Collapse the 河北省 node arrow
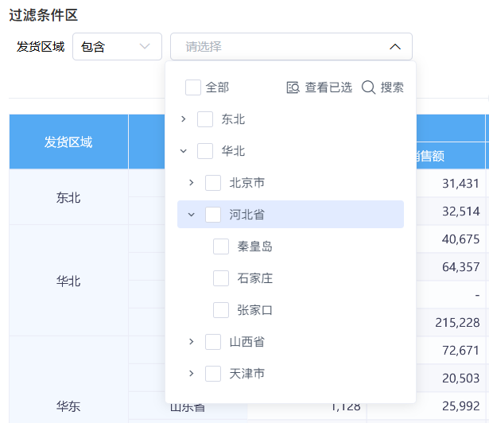The image size is (489, 423). point(191,215)
